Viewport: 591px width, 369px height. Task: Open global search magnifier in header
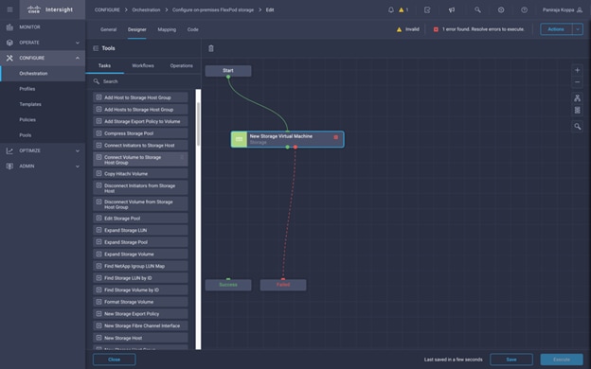click(x=477, y=10)
